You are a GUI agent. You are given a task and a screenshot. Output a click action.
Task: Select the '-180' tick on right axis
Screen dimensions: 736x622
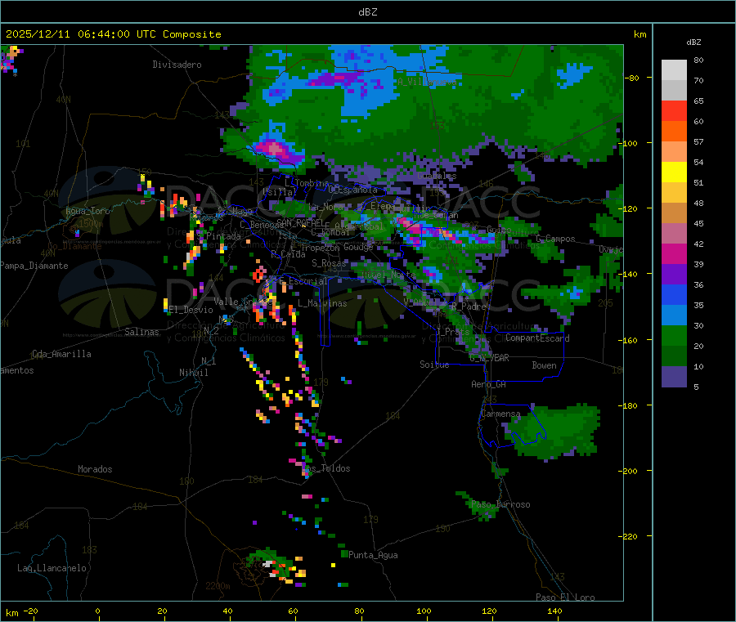(630, 405)
